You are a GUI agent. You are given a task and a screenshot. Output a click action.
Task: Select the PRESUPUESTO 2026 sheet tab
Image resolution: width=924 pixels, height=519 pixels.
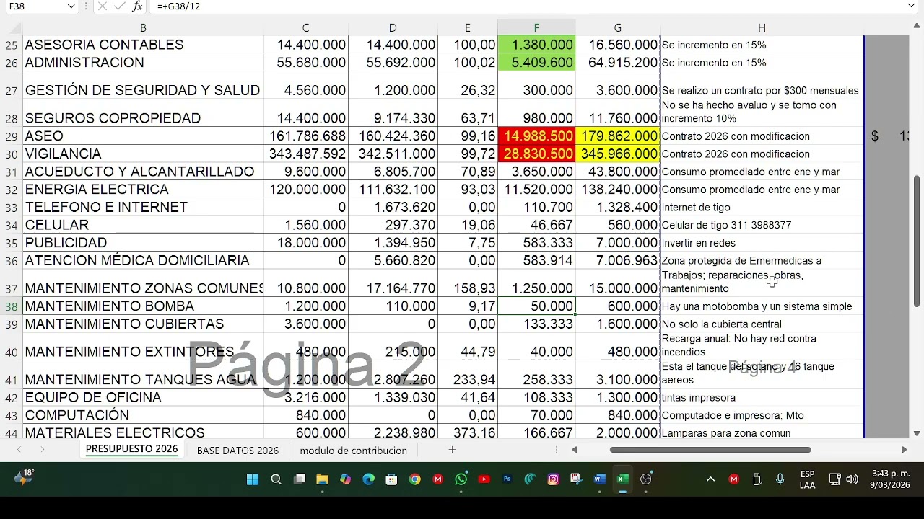pos(131,450)
